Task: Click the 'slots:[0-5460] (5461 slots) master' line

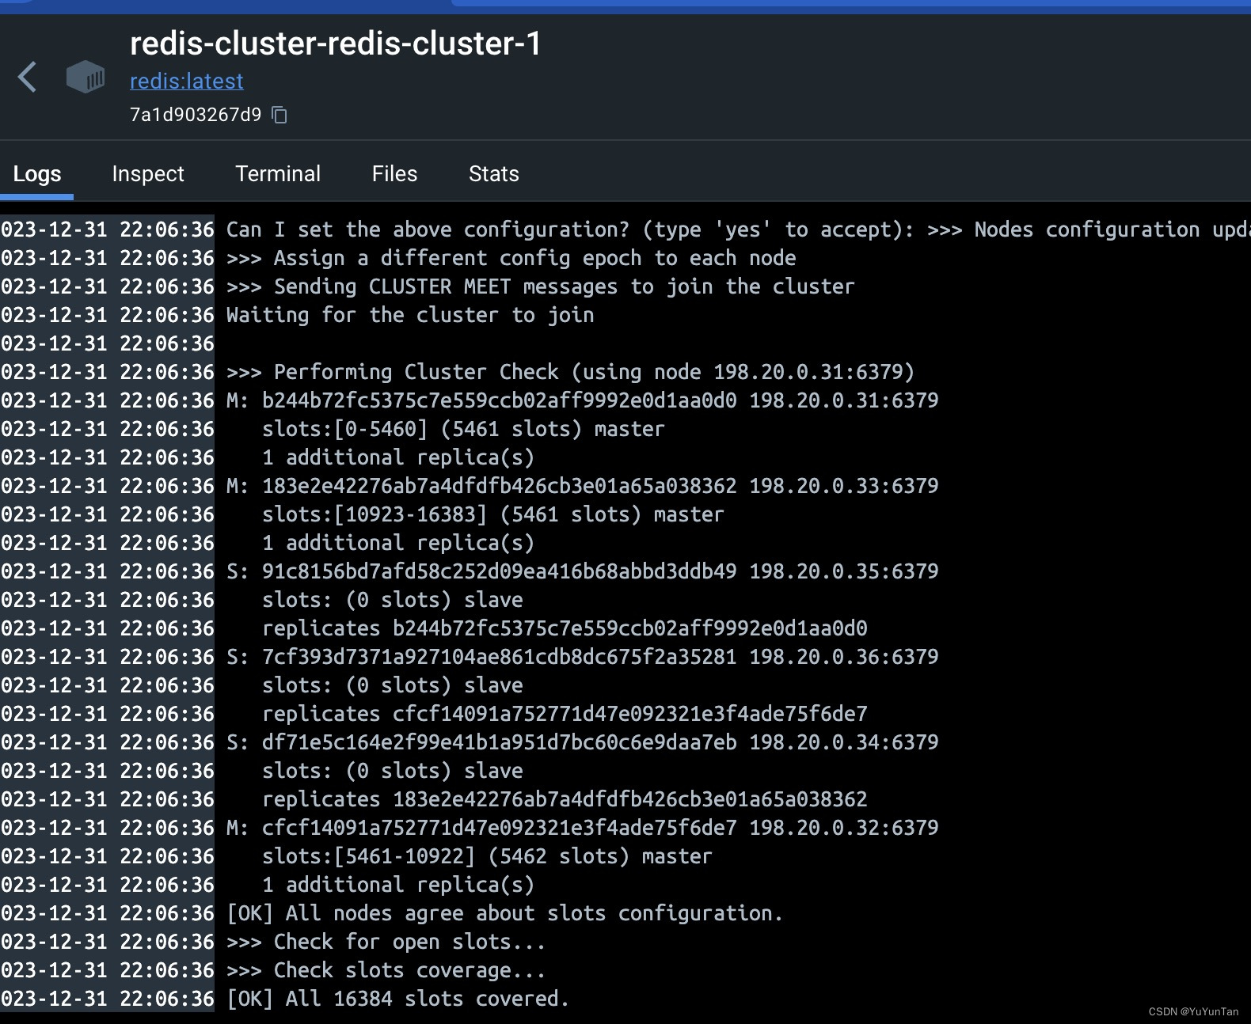Action: click(463, 429)
